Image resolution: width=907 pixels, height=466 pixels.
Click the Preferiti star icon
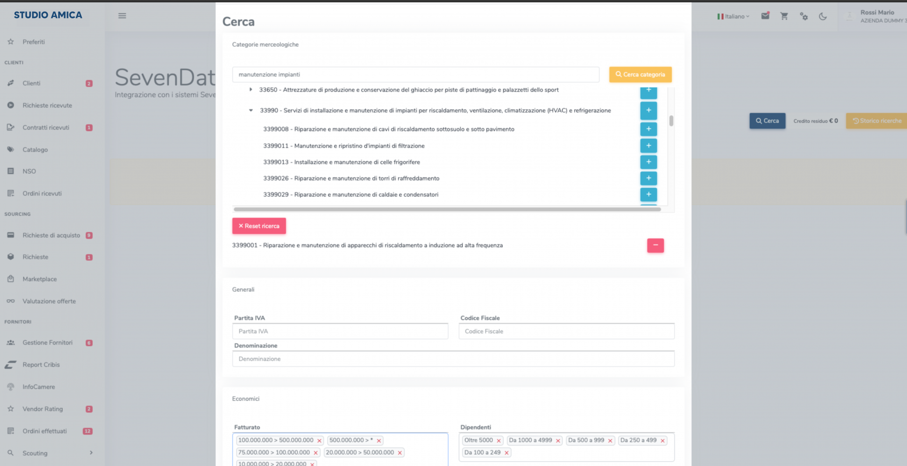click(x=10, y=42)
